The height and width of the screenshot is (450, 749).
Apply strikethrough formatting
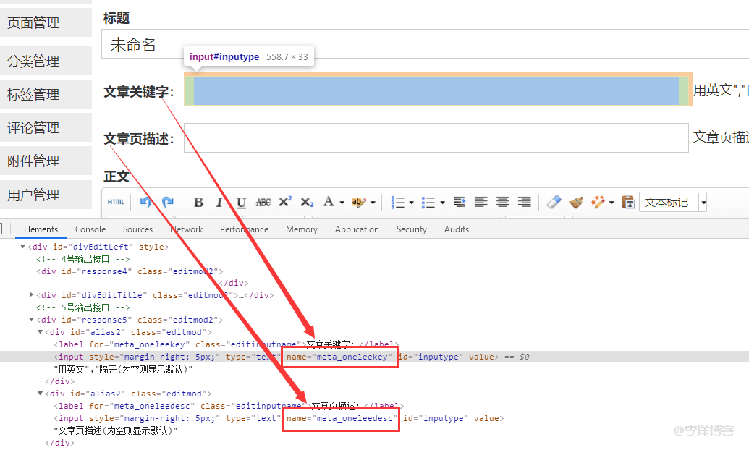tap(263, 203)
